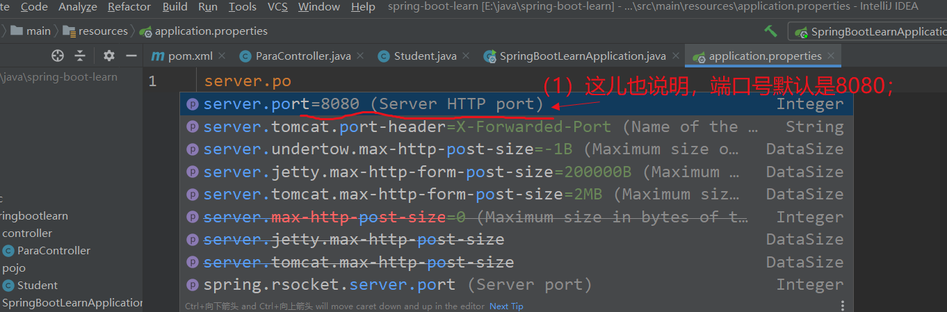Open the Window menu
Image resolution: width=947 pixels, height=312 pixels.
click(x=320, y=7)
